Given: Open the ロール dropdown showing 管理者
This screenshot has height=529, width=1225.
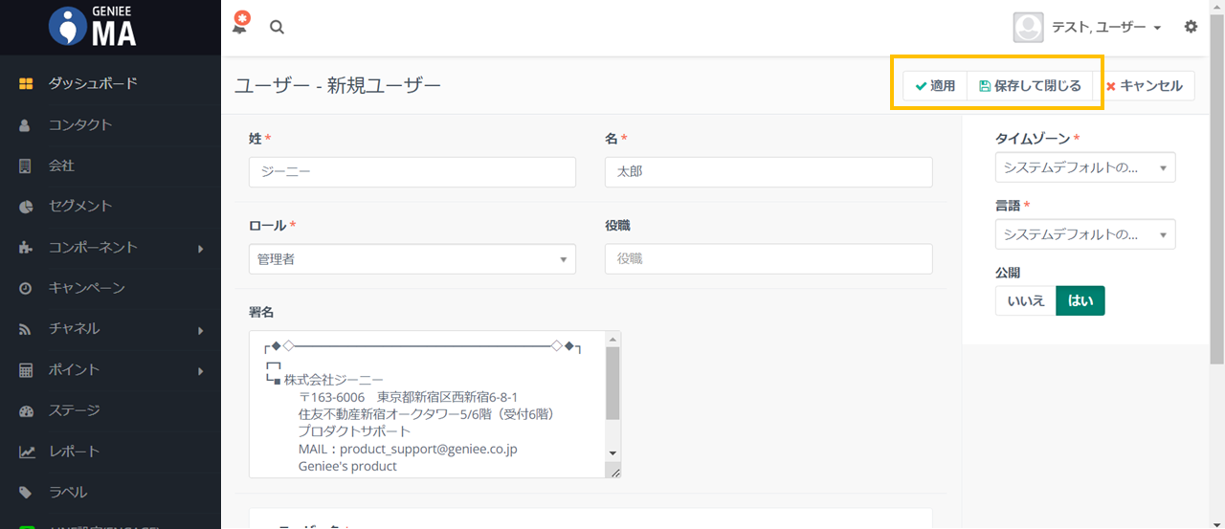Looking at the screenshot, I should tap(412, 259).
